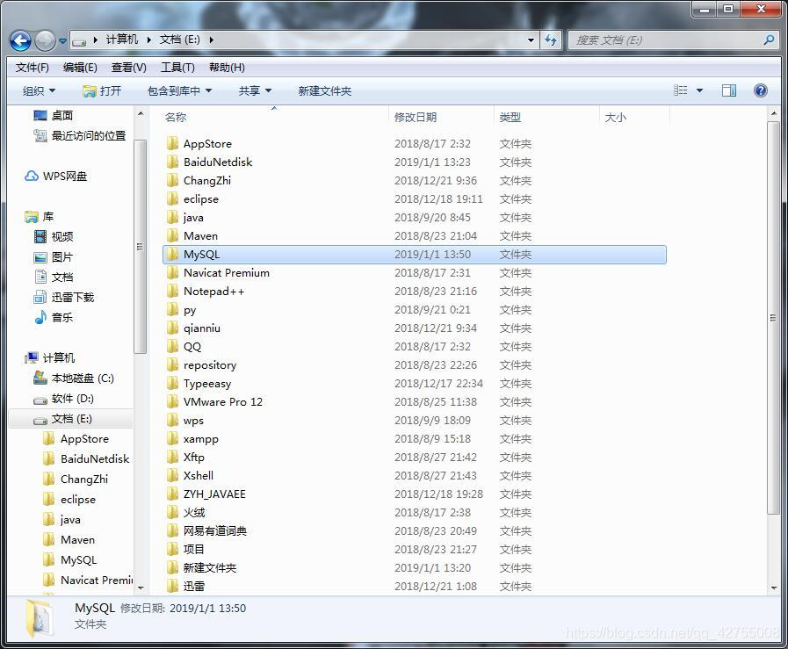The height and width of the screenshot is (649, 788).
Task: Select the repository folder icon
Action: 172,365
